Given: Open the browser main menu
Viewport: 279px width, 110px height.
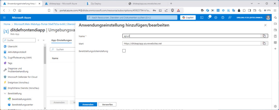Looking at the screenshot, I should pos(275,11).
